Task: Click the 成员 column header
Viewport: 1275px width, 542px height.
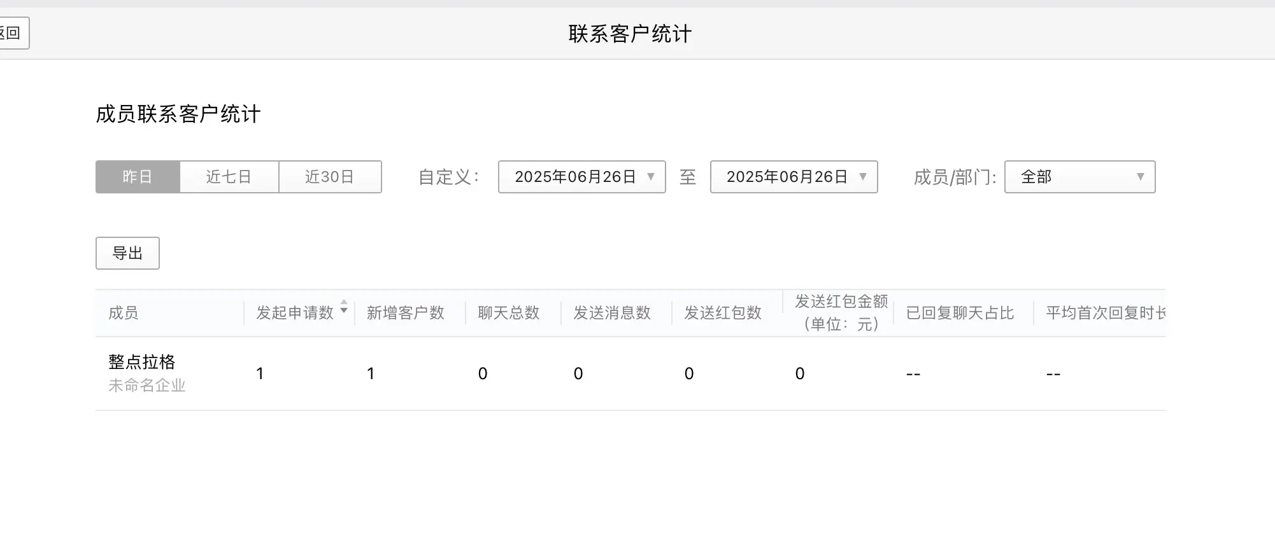Action: click(x=124, y=313)
